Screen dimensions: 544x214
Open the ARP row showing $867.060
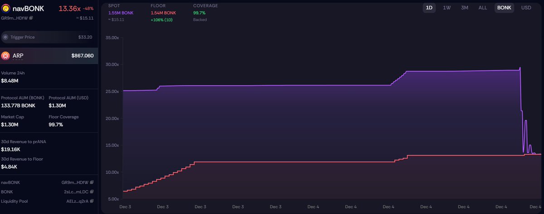click(49, 56)
